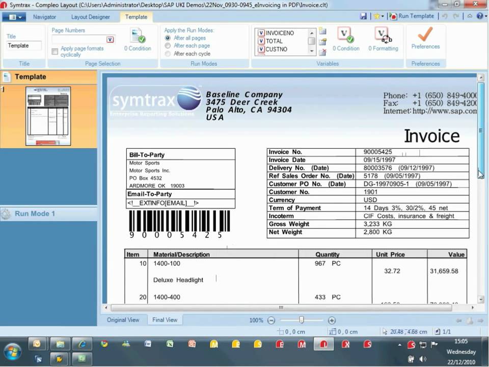Click the zoom in plus button
Screen dimensions: 489x367
tap(332, 321)
